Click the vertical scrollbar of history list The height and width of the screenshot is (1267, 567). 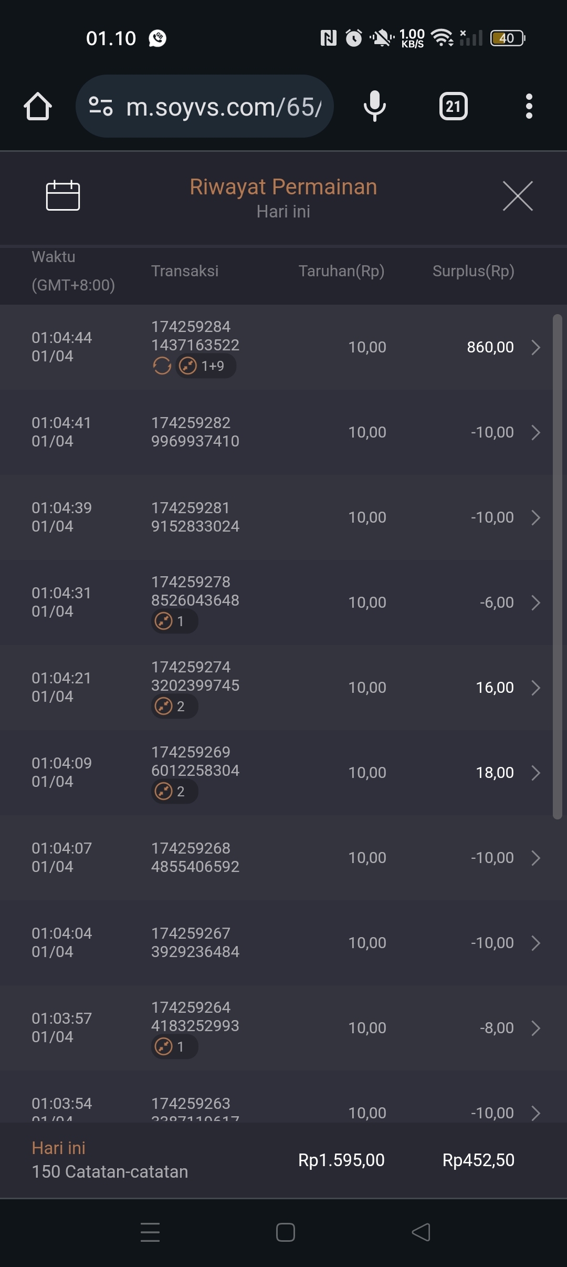click(x=558, y=566)
